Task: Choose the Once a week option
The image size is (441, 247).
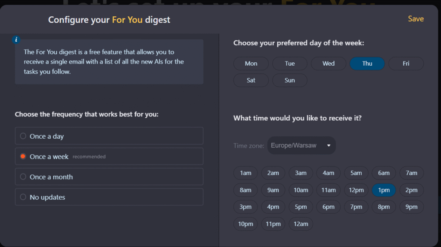Action: tap(109, 156)
